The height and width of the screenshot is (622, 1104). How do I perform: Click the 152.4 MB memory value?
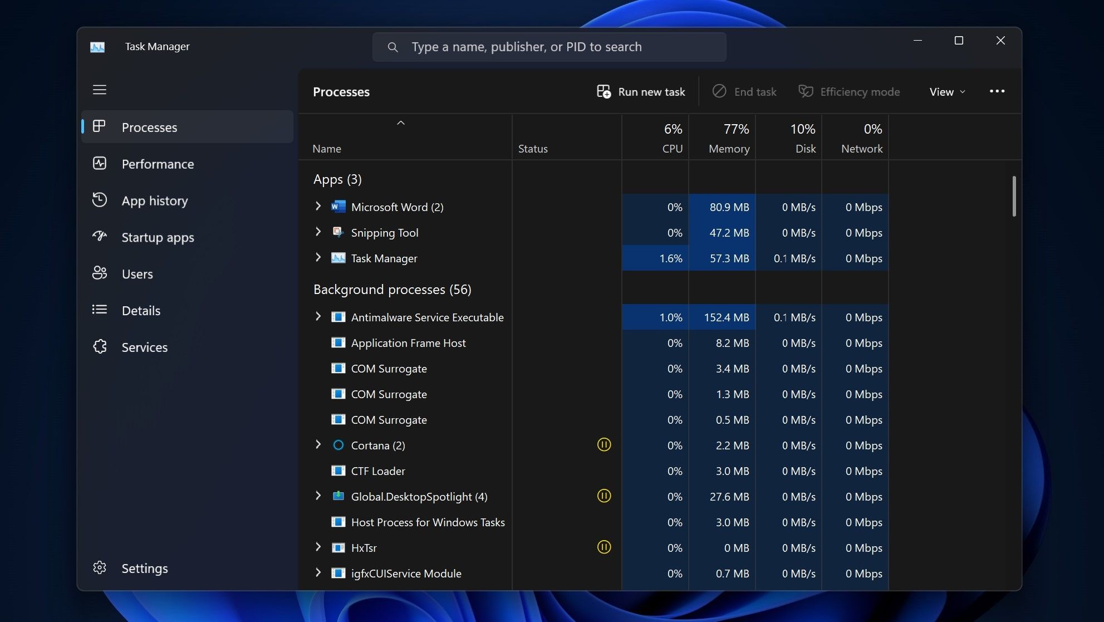point(726,317)
